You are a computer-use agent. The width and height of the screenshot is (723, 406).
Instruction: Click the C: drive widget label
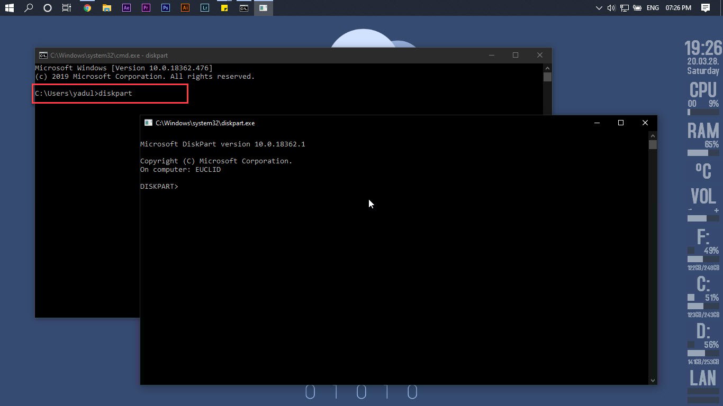tap(703, 284)
